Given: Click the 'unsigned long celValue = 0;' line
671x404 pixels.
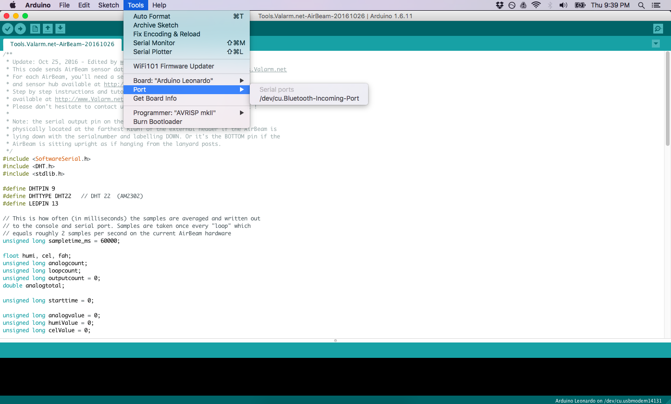Looking at the screenshot, I should pos(47,330).
